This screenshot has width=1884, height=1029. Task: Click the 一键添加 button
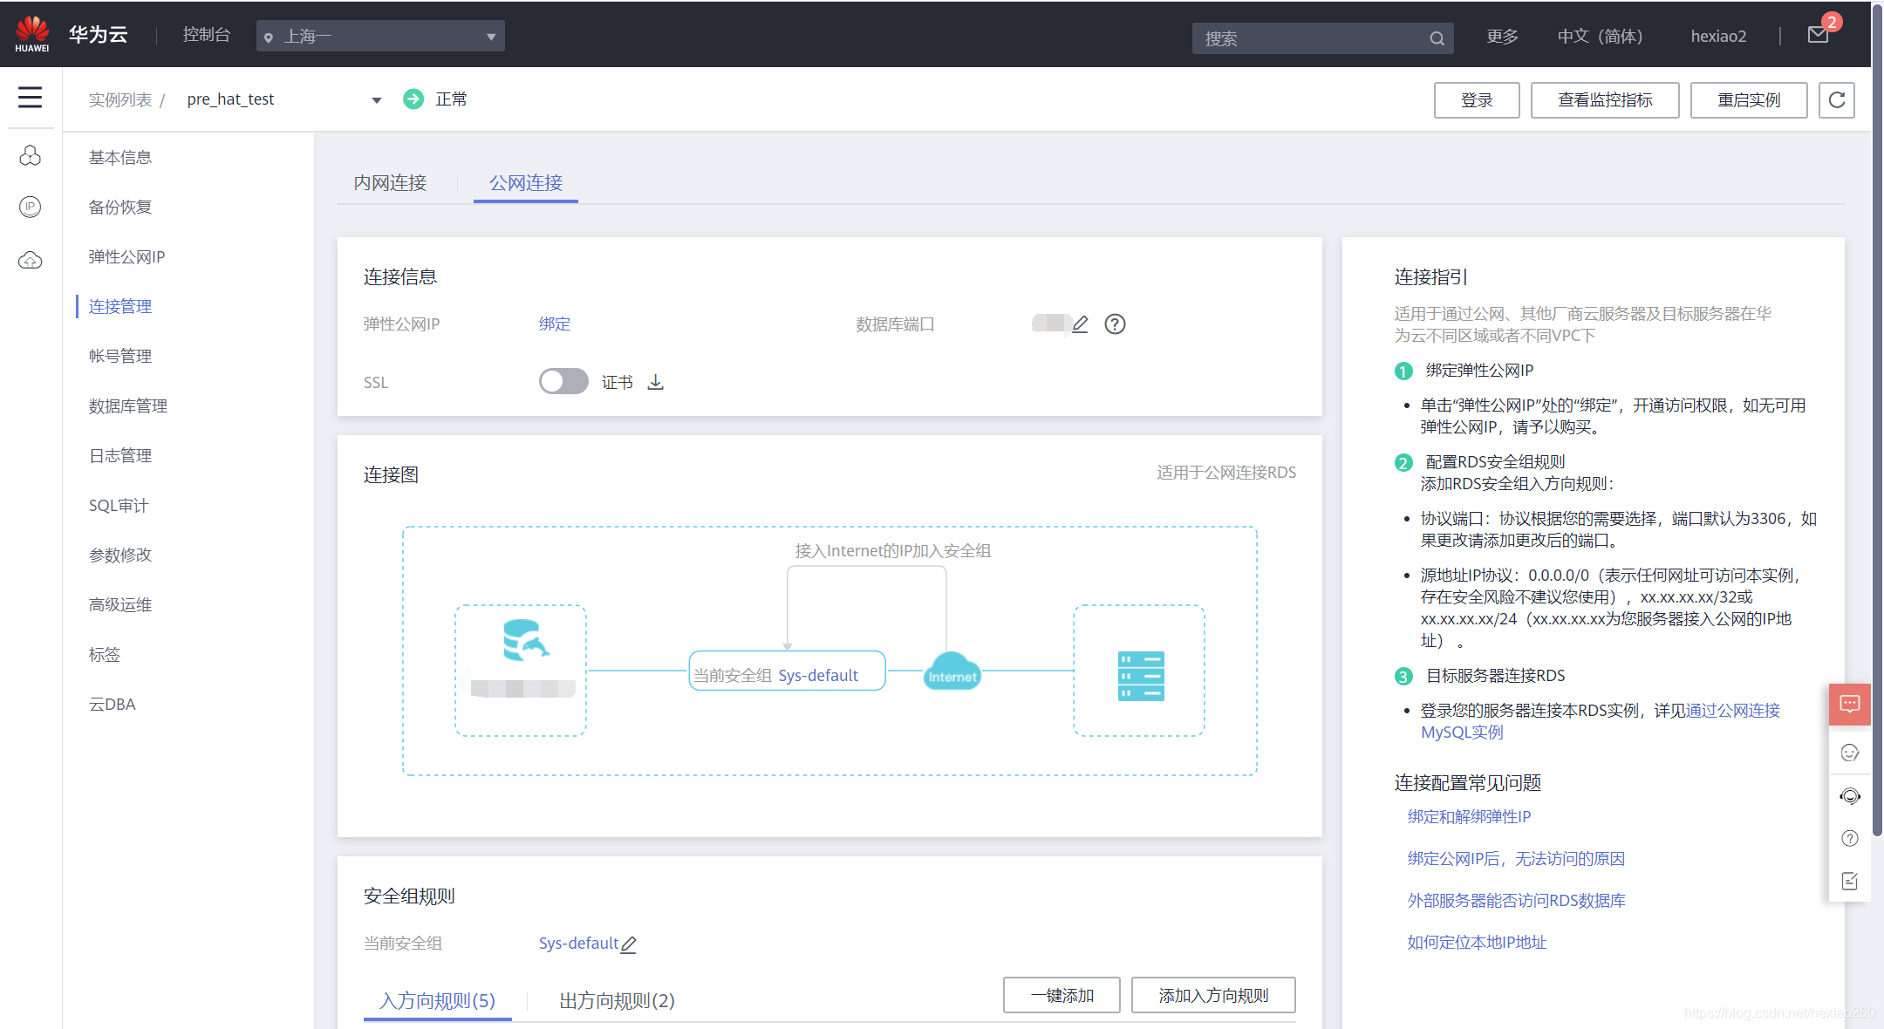coord(1061,995)
